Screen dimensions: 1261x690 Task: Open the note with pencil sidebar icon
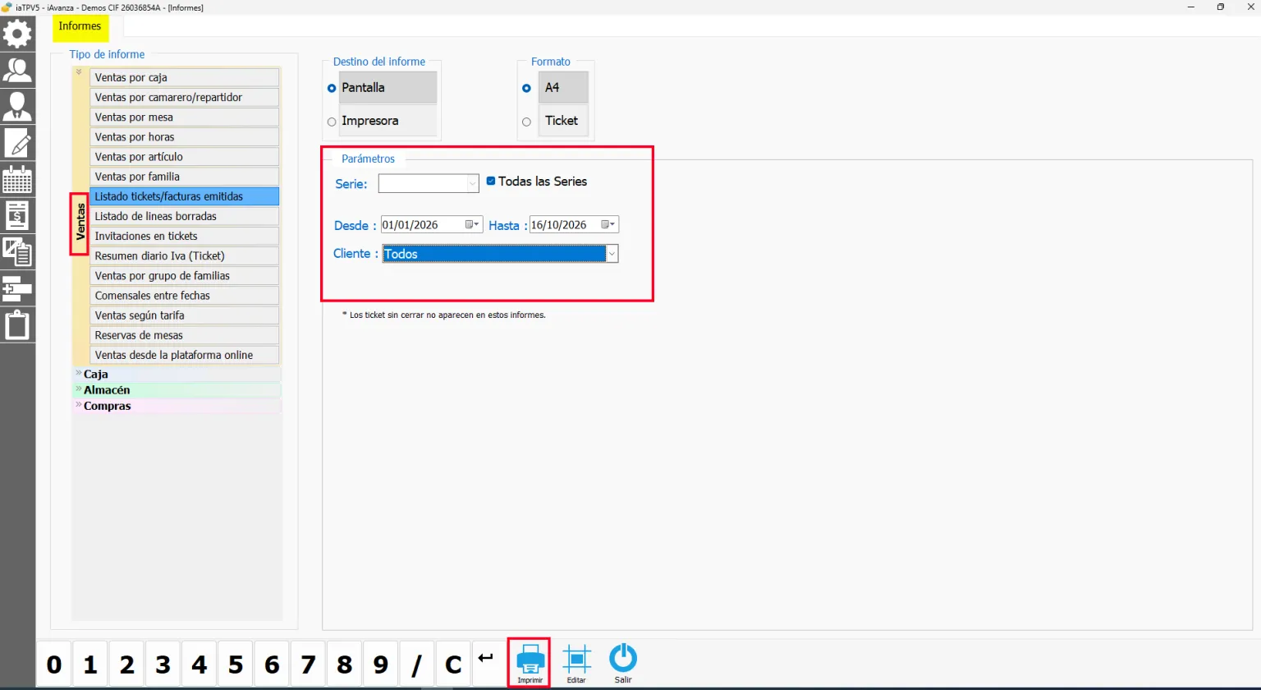(x=17, y=143)
